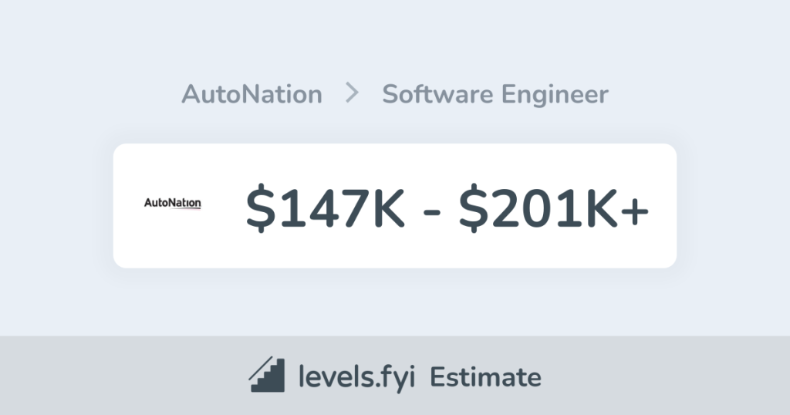Click the levels.fyi wordmark text
This screenshot has height=415, width=790.
click(x=357, y=377)
